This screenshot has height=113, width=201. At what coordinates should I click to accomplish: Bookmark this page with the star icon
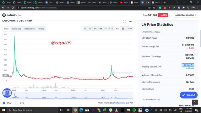point(154,8)
